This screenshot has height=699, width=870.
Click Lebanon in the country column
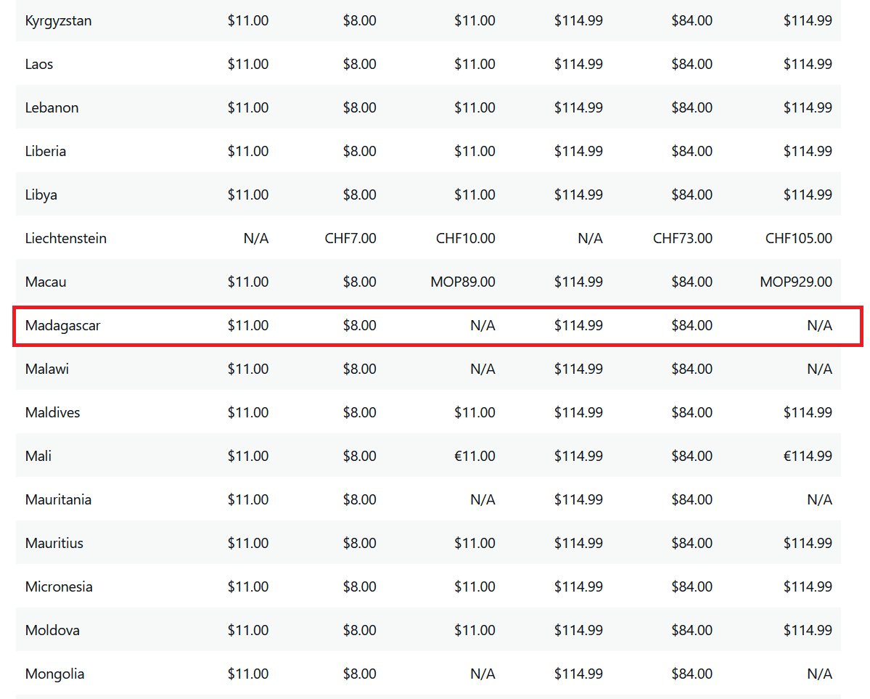[52, 107]
